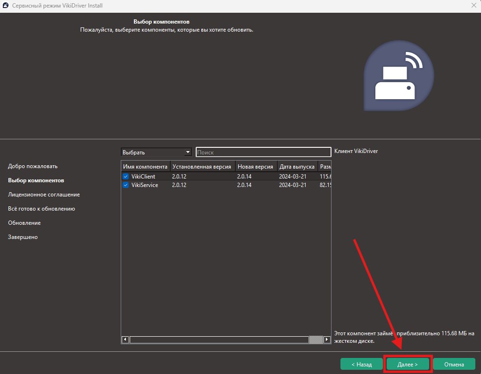Viewport: 481px width, 374px height.
Task: Open the Выбрать dropdown
Action: click(156, 153)
